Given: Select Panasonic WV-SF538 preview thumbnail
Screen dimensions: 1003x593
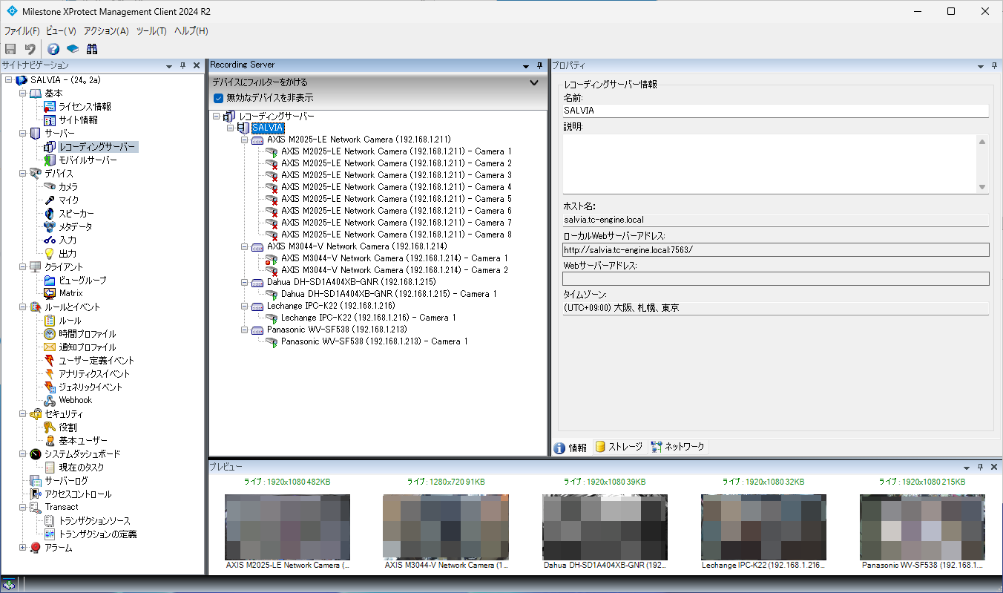Looking at the screenshot, I should point(922,527).
